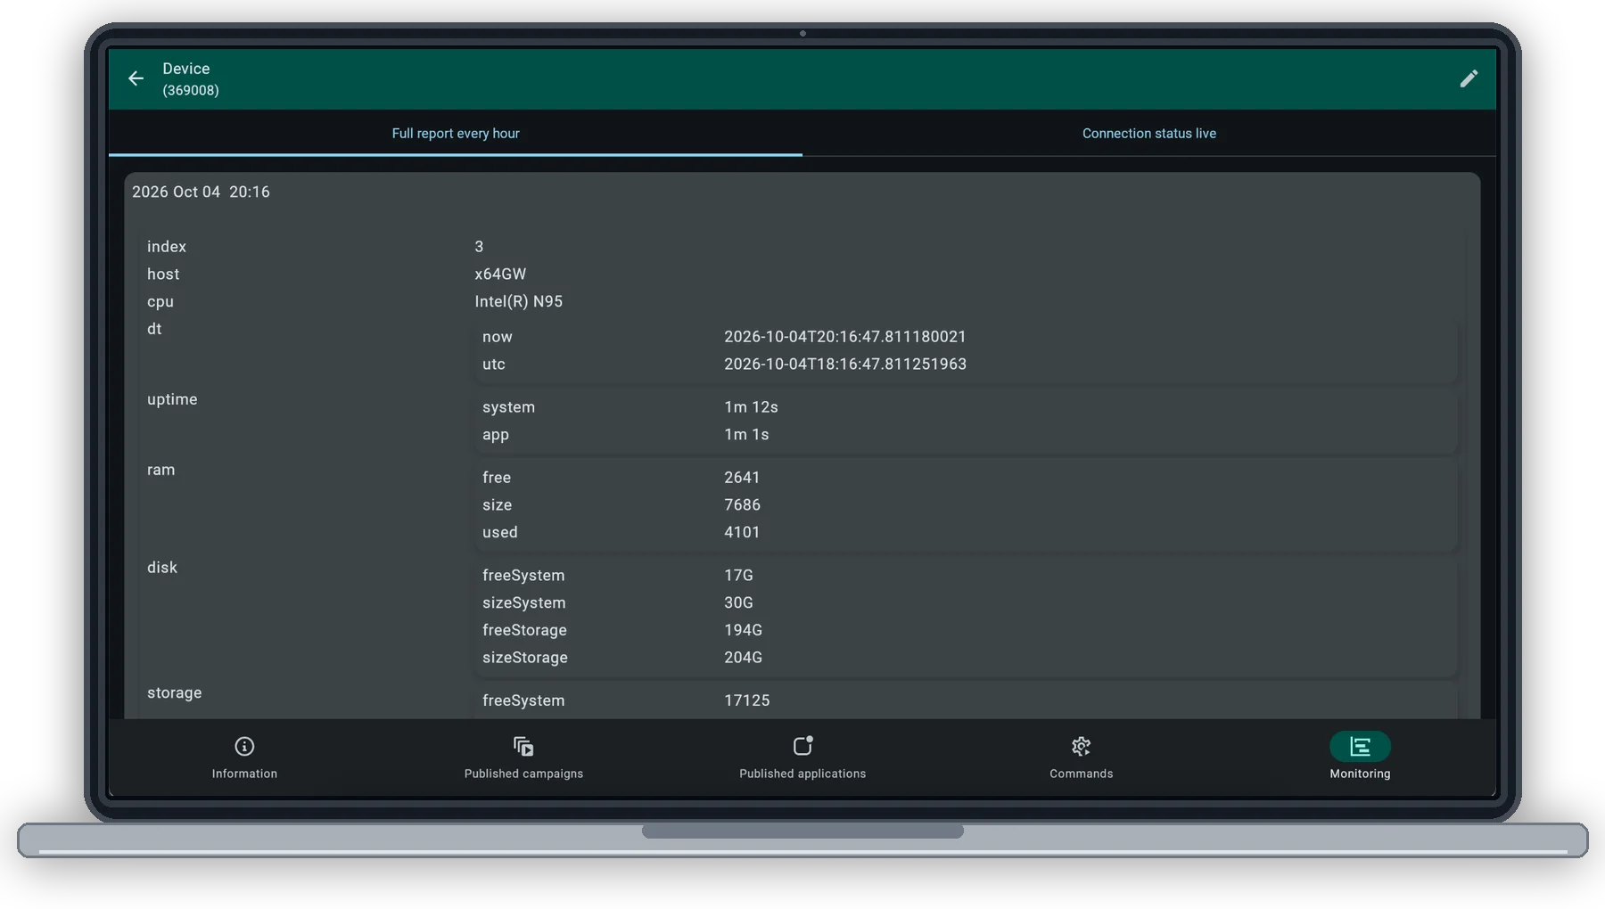Click the report date 2026 Oct 04 20:16

tap(201, 192)
